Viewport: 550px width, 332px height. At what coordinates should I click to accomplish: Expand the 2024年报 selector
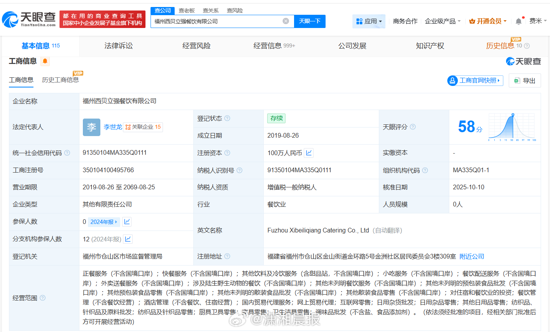[x=104, y=222]
